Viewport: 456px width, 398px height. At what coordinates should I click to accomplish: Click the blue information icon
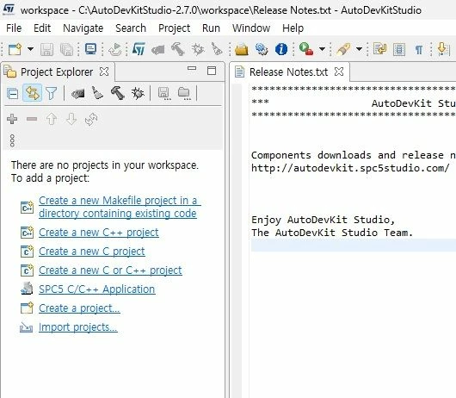pyautogui.click(x=281, y=49)
